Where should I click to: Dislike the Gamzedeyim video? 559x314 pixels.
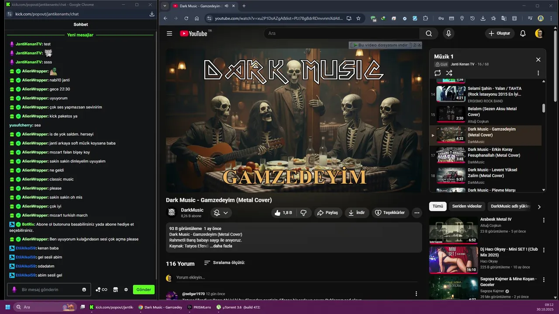point(304,213)
